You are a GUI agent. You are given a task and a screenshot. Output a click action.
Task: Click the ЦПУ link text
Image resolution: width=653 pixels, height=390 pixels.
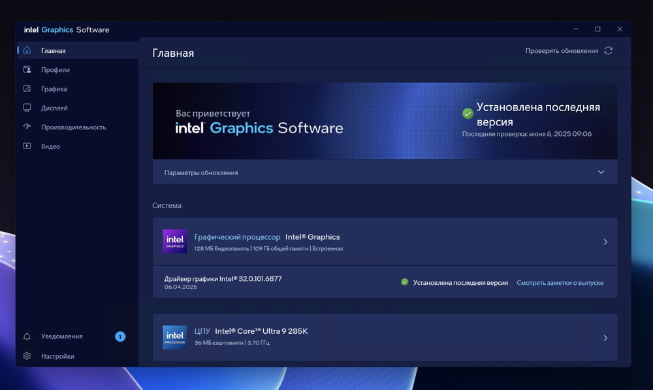[202, 331]
